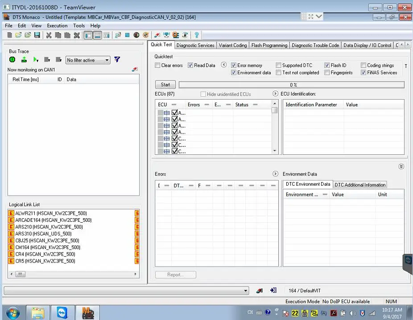Select ARS310 in the Logical Link List
Screen dimensions: 413x320
click(43, 233)
